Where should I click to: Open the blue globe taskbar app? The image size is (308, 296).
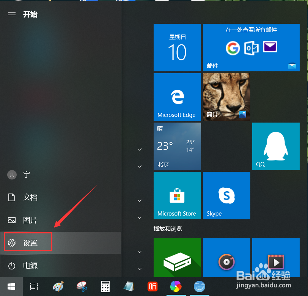[x=200, y=287]
